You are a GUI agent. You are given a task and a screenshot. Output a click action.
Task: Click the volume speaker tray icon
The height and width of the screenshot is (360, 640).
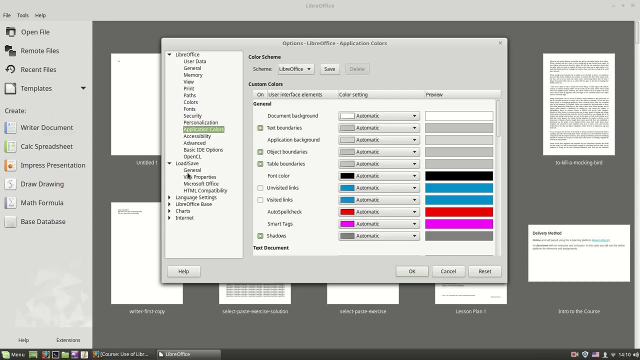(635, 354)
